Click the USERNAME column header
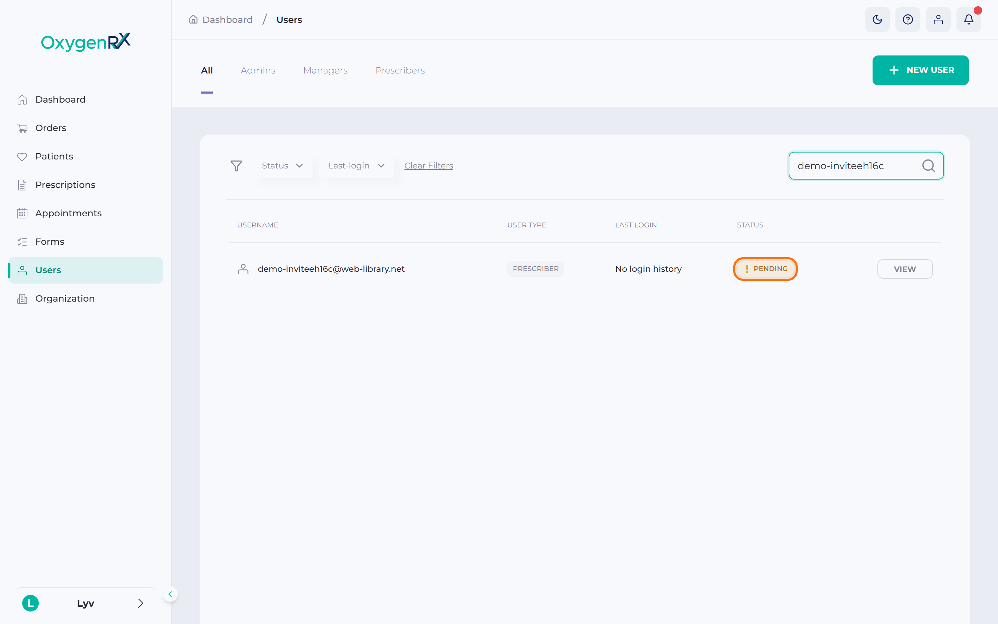Viewport: 998px width, 624px height. click(x=258, y=225)
